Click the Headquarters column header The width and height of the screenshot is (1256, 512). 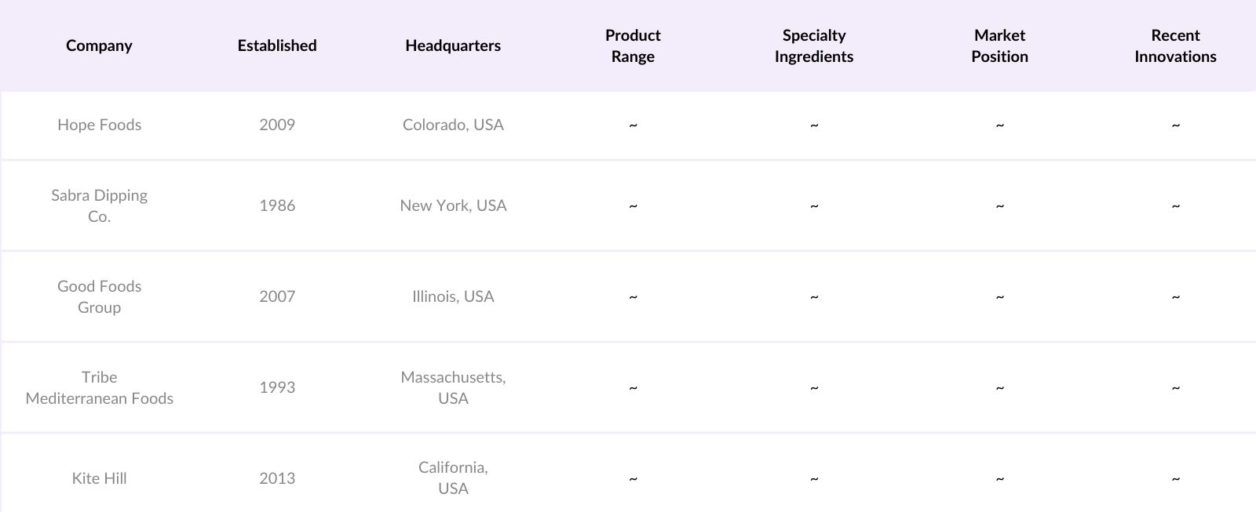(453, 45)
